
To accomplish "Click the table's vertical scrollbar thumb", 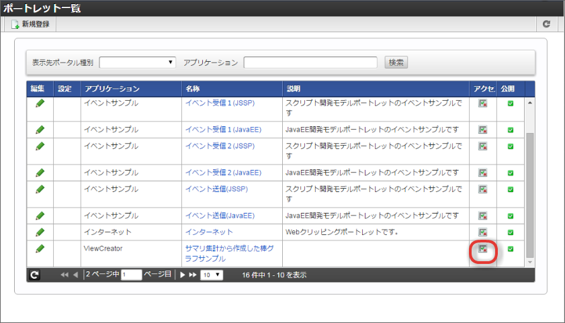I will click(x=529, y=195).
